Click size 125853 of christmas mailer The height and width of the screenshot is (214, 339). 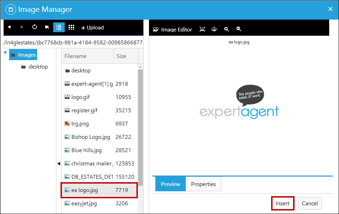(x=125, y=164)
